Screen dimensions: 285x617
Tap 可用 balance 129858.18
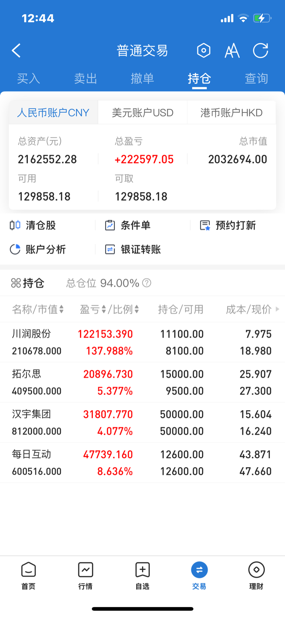[44, 196]
